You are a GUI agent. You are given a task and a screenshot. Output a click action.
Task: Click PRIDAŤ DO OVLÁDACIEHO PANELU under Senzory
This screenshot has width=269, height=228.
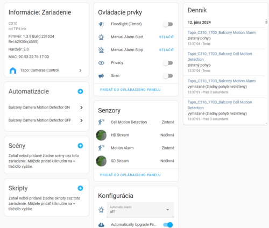[x=130, y=175]
